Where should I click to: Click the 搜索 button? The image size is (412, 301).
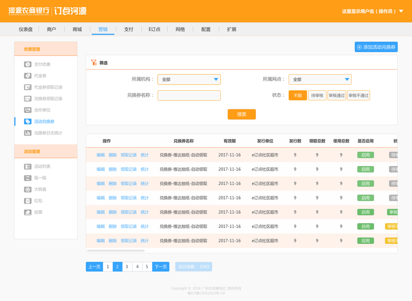[242, 114]
